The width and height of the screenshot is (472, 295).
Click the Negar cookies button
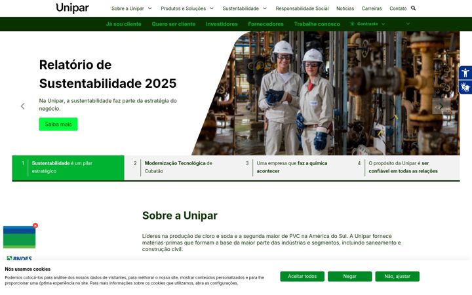(349, 277)
